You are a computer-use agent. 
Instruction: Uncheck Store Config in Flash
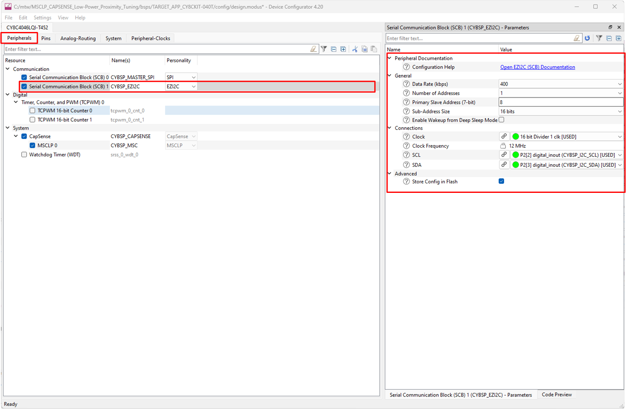point(502,181)
